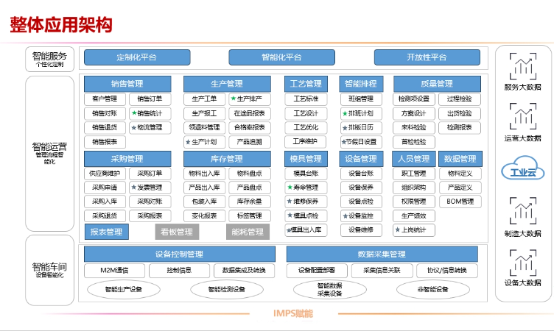The image size is (554, 331).
Task: Click the 质量管理 header
Action: click(x=437, y=84)
